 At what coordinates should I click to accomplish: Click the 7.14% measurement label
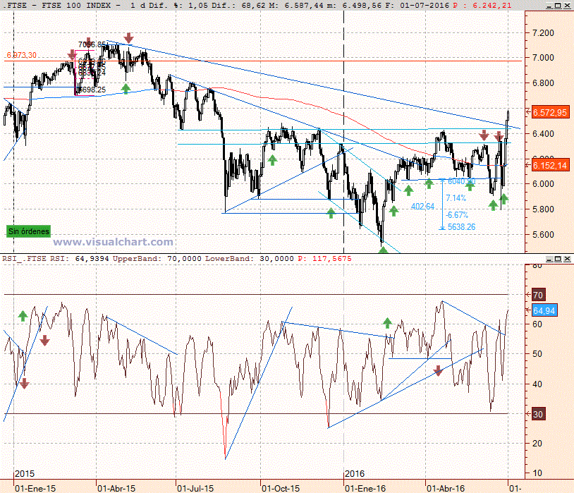pos(456,198)
